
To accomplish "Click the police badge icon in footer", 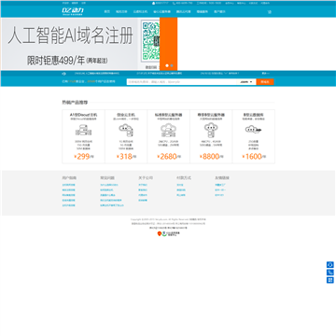I will click(160, 233).
